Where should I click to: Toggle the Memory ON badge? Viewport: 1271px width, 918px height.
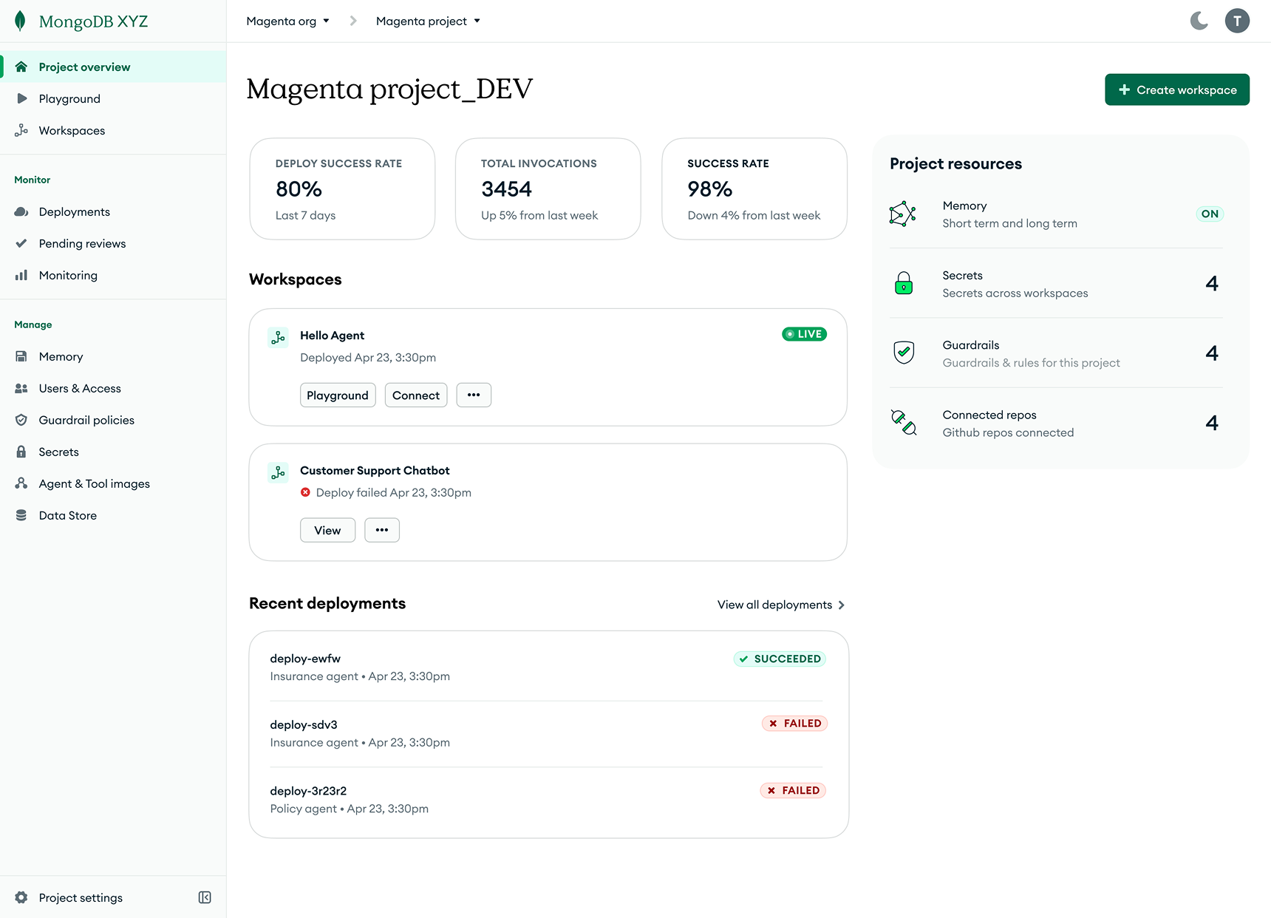[1210, 214]
